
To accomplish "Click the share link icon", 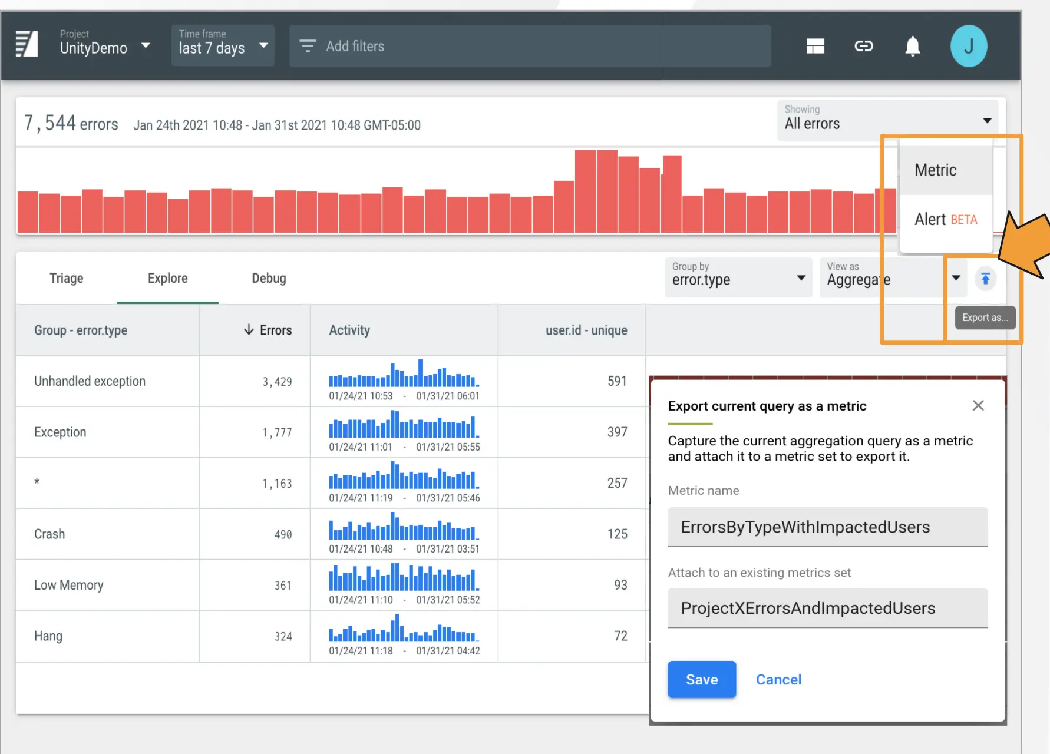I will point(863,46).
